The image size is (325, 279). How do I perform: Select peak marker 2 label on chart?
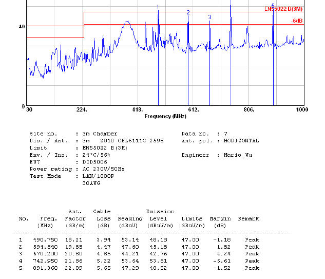[x=188, y=12]
